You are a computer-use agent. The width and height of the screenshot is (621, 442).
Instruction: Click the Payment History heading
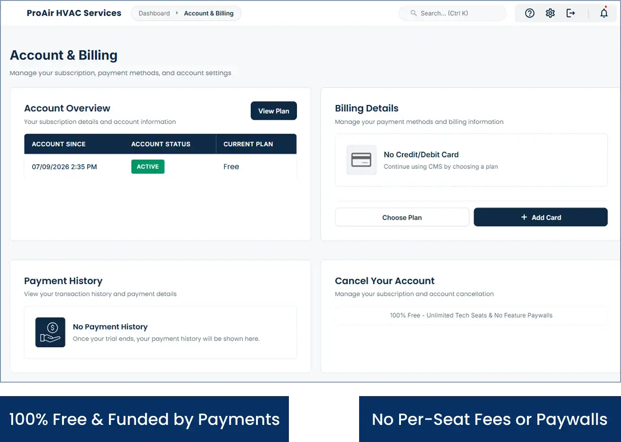point(63,281)
